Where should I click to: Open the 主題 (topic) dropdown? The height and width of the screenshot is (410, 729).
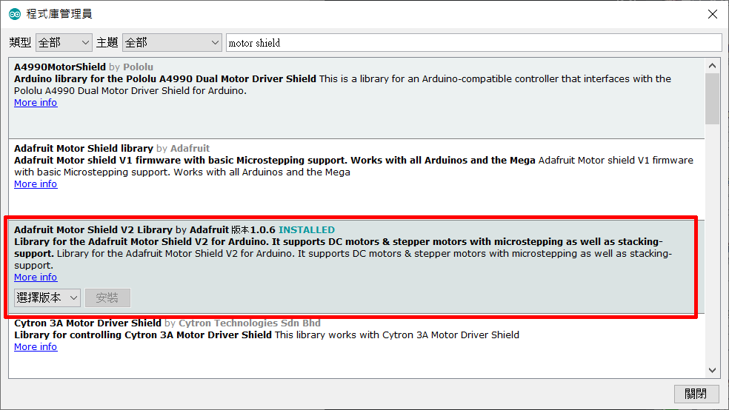172,43
